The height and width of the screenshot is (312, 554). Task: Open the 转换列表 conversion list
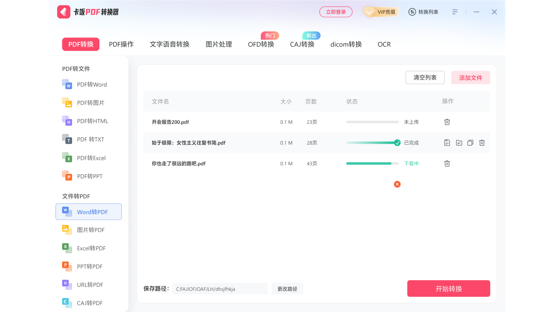[423, 11]
